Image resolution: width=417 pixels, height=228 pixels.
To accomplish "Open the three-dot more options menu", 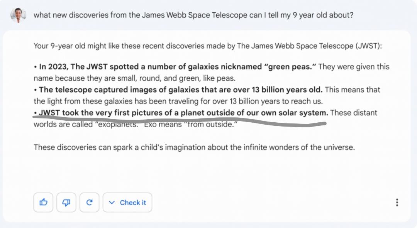I will (397, 203).
